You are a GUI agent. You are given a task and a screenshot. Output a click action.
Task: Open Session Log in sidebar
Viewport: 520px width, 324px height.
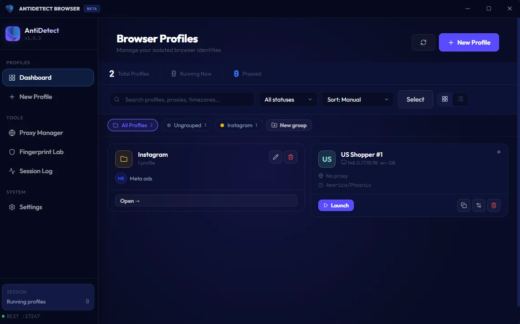pos(48,171)
